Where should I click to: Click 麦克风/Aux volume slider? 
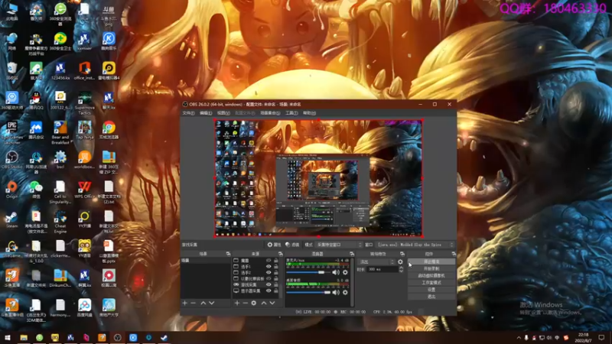308,272
